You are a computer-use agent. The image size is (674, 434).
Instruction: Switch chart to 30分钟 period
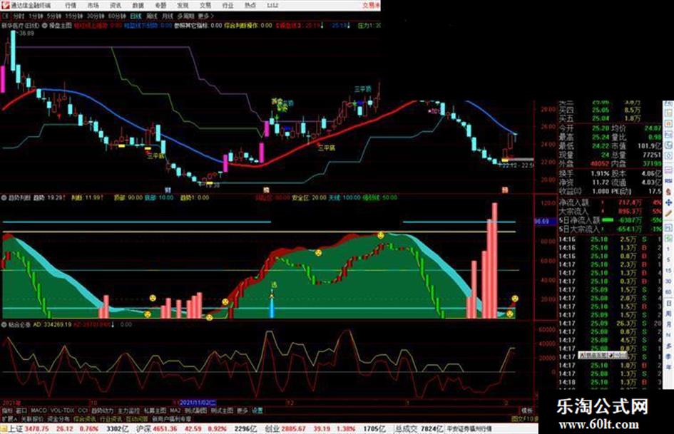[96, 16]
